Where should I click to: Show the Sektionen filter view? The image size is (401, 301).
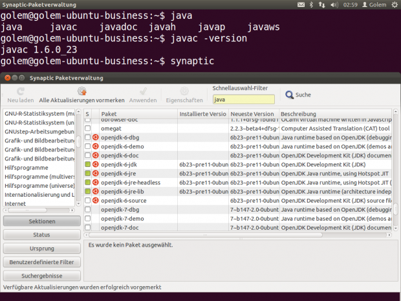click(x=41, y=221)
